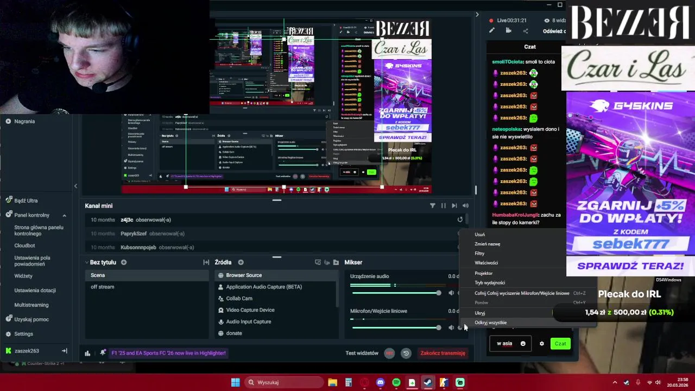This screenshot has width=695, height=391.
Task: Open Cloudbot in the sidebar
Action: click(24, 245)
